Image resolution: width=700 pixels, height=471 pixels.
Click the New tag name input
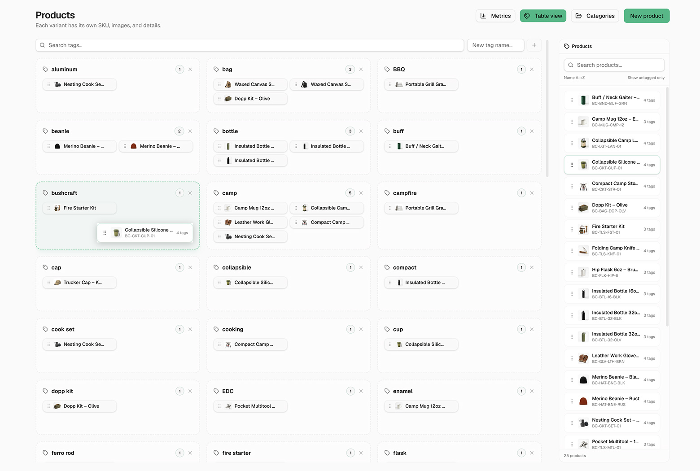495,45
